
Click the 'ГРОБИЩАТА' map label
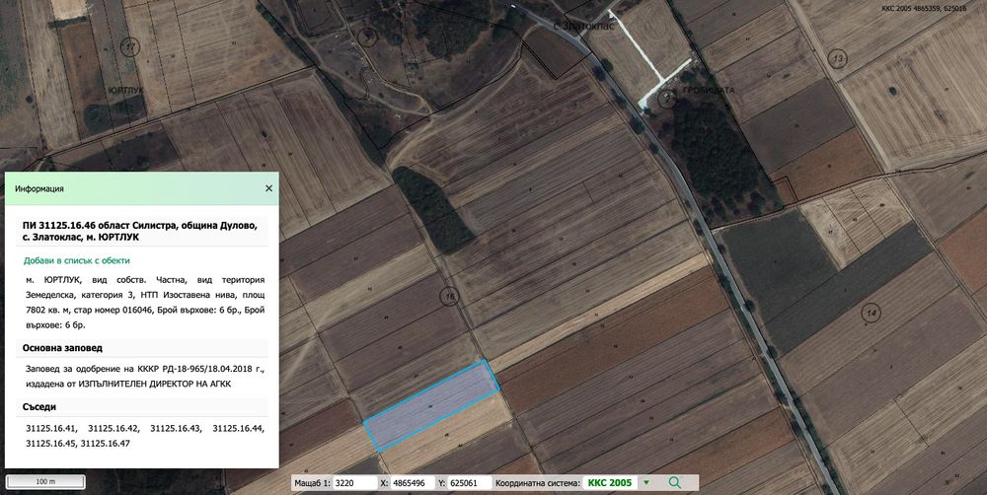pos(709,91)
